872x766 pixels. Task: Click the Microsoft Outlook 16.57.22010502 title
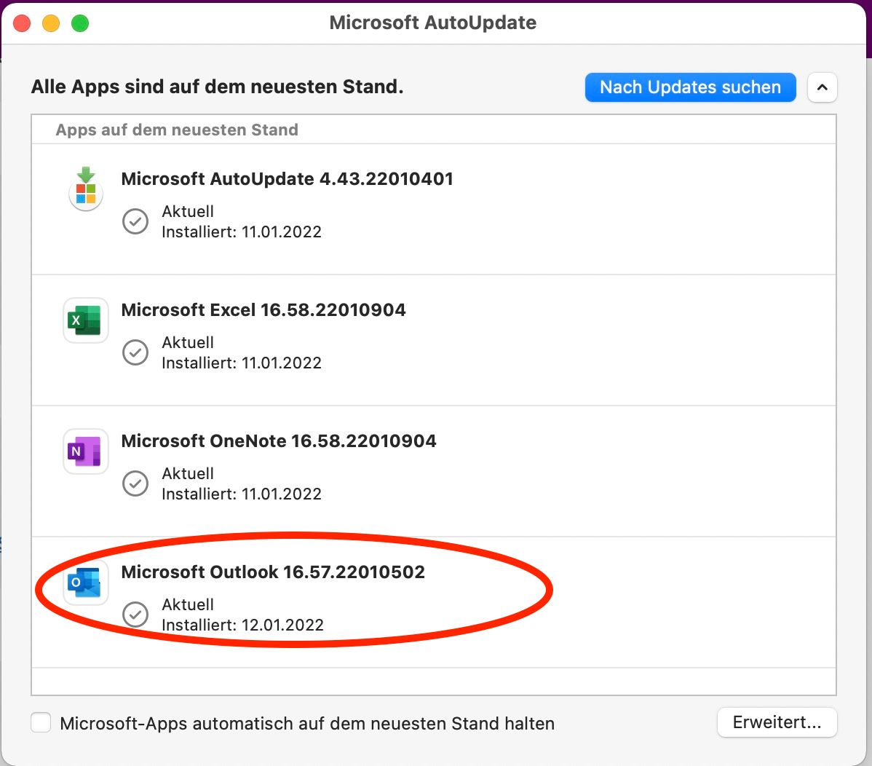coord(273,572)
